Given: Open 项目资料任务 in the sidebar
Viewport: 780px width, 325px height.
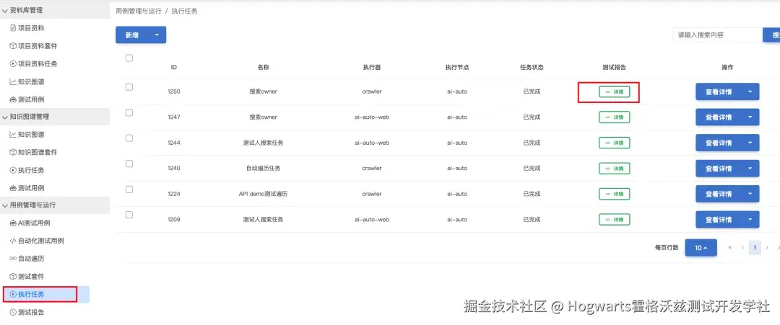Looking at the screenshot, I should (x=38, y=64).
